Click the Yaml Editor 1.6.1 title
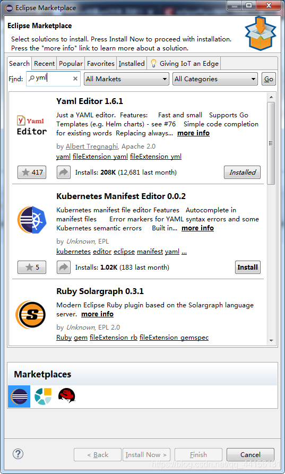This screenshot has height=474, width=285. [x=90, y=101]
